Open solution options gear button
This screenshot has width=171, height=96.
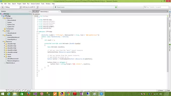pyautogui.click(x=31, y=14)
